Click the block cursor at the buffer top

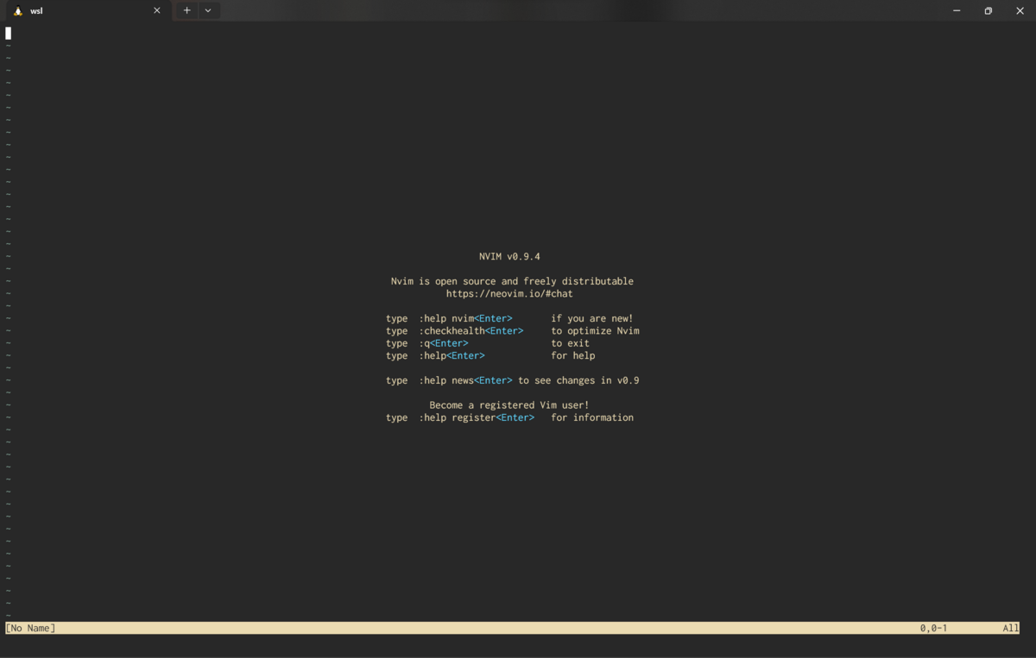pos(8,33)
